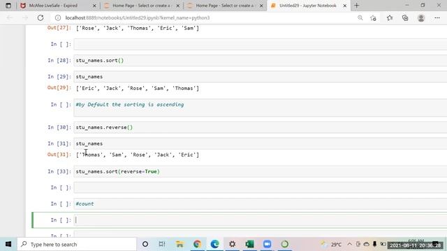The image size is (447, 251).
Task: Open the Collections icon
Action: click(405, 17)
